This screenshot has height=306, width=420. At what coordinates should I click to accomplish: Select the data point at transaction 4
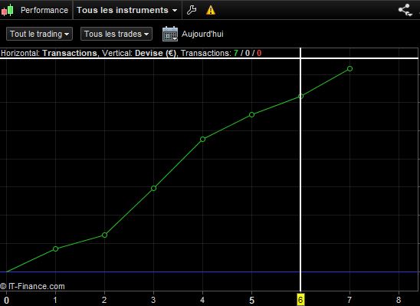(x=203, y=139)
